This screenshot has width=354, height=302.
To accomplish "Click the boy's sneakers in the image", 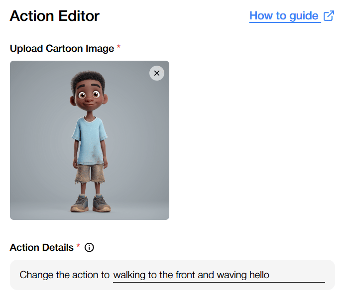I will [91, 203].
